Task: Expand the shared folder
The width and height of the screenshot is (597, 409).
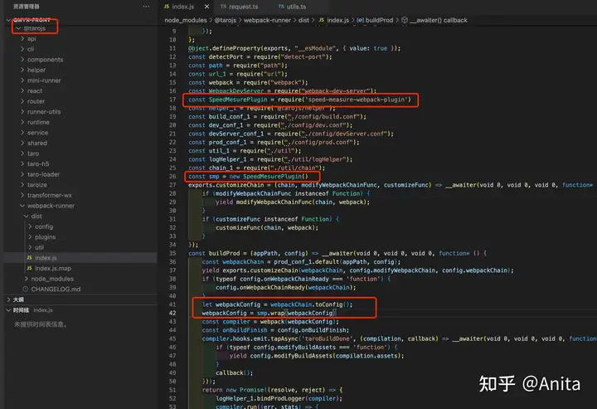Action: 22,143
